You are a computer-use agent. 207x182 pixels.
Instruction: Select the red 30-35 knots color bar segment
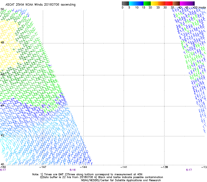[169, 3]
